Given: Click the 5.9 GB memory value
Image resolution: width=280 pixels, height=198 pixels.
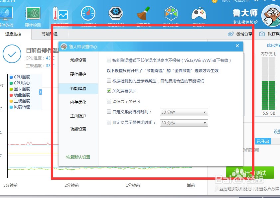Looking at the screenshot, I should pyautogui.click(x=269, y=113).
